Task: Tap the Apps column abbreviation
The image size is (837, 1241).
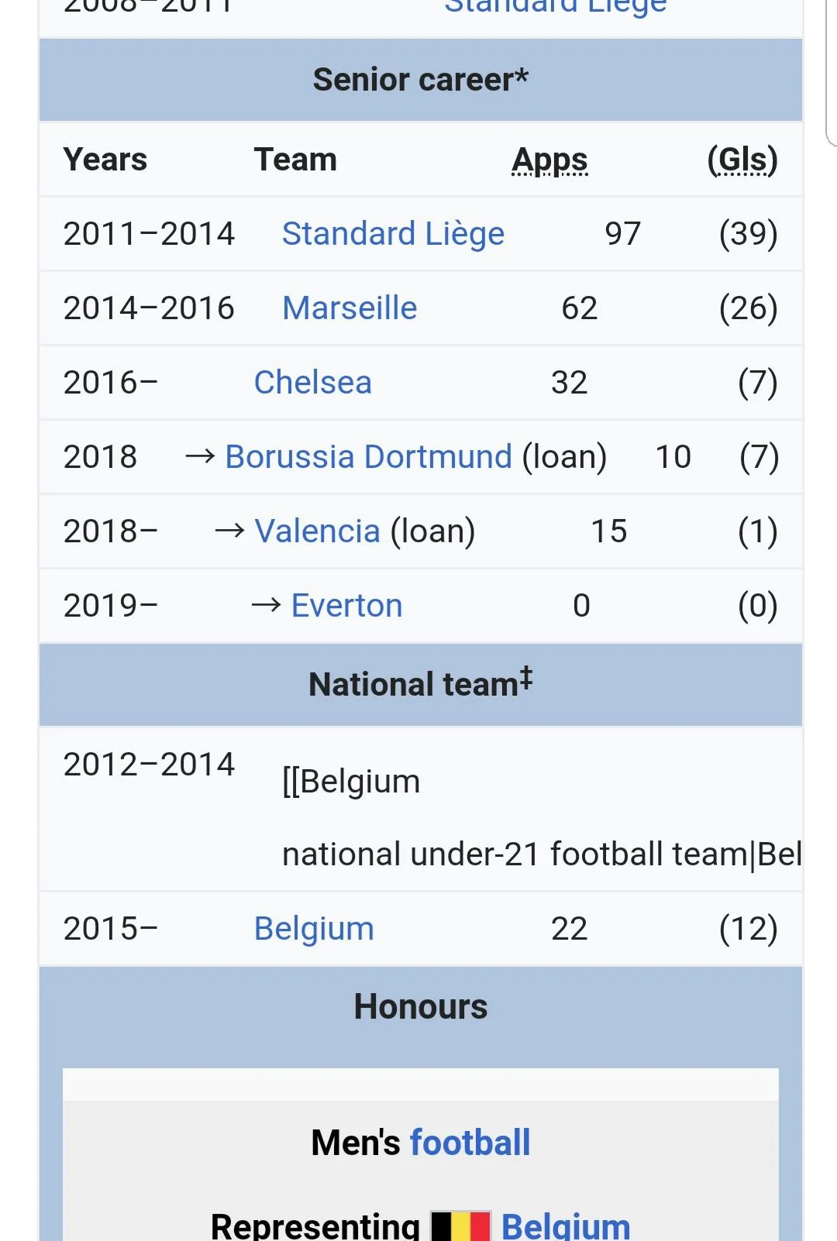Action: pyautogui.click(x=549, y=160)
